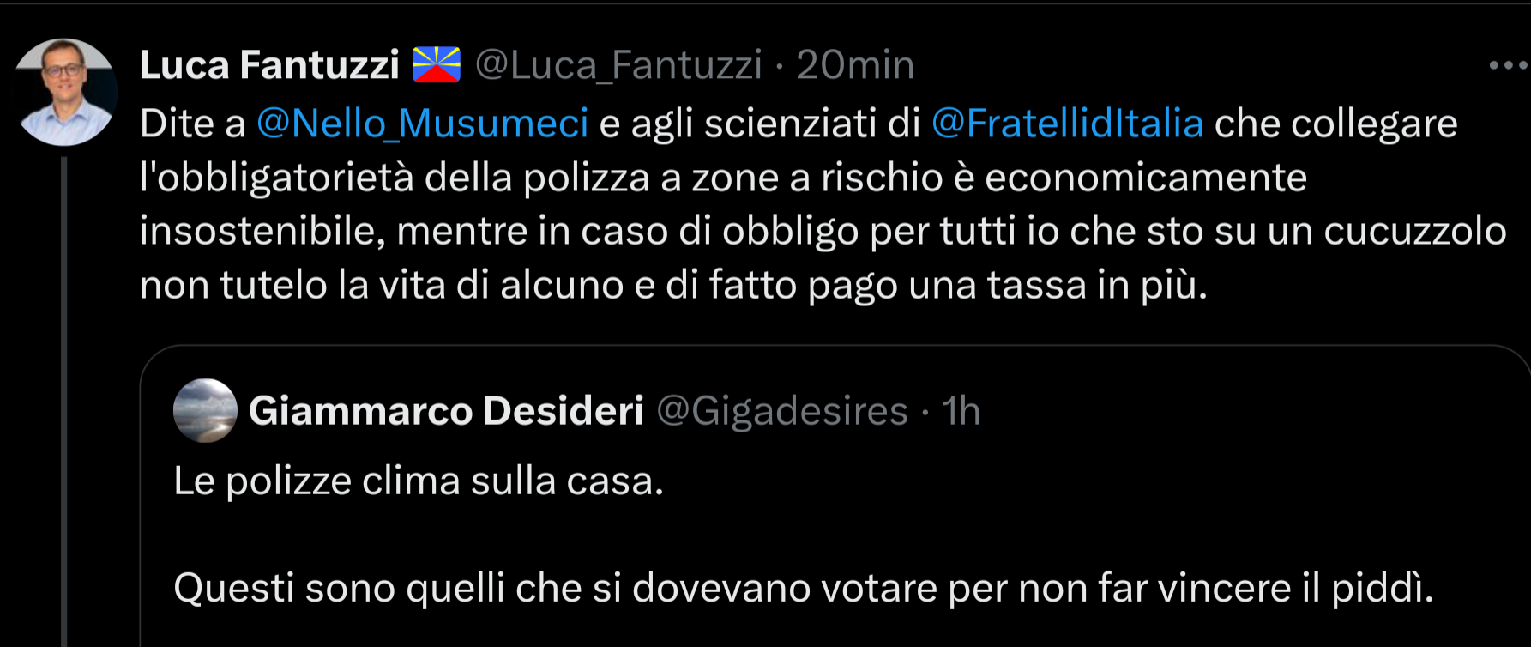This screenshot has height=647, width=1531.
Task: Click the tweet line starting "l'obbligatorietà della polizza"
Action: tap(723, 178)
